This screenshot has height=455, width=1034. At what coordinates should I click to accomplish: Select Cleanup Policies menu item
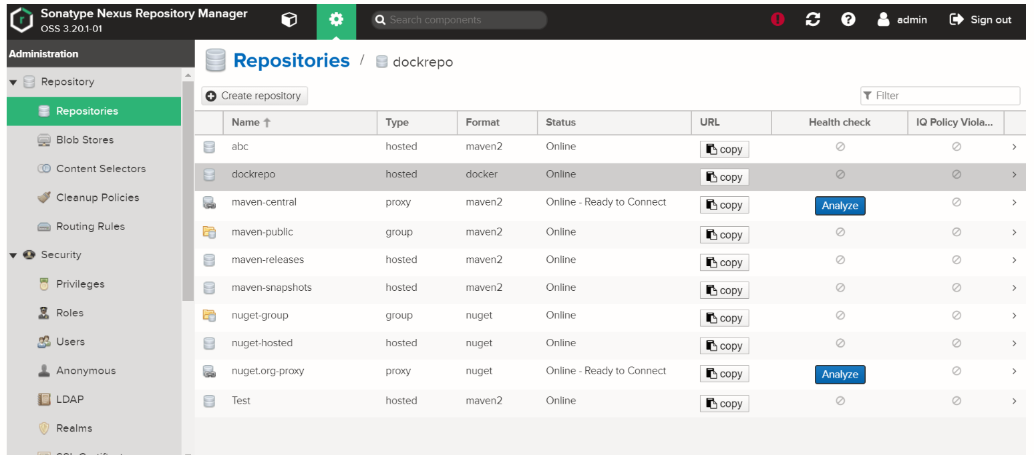(x=98, y=197)
